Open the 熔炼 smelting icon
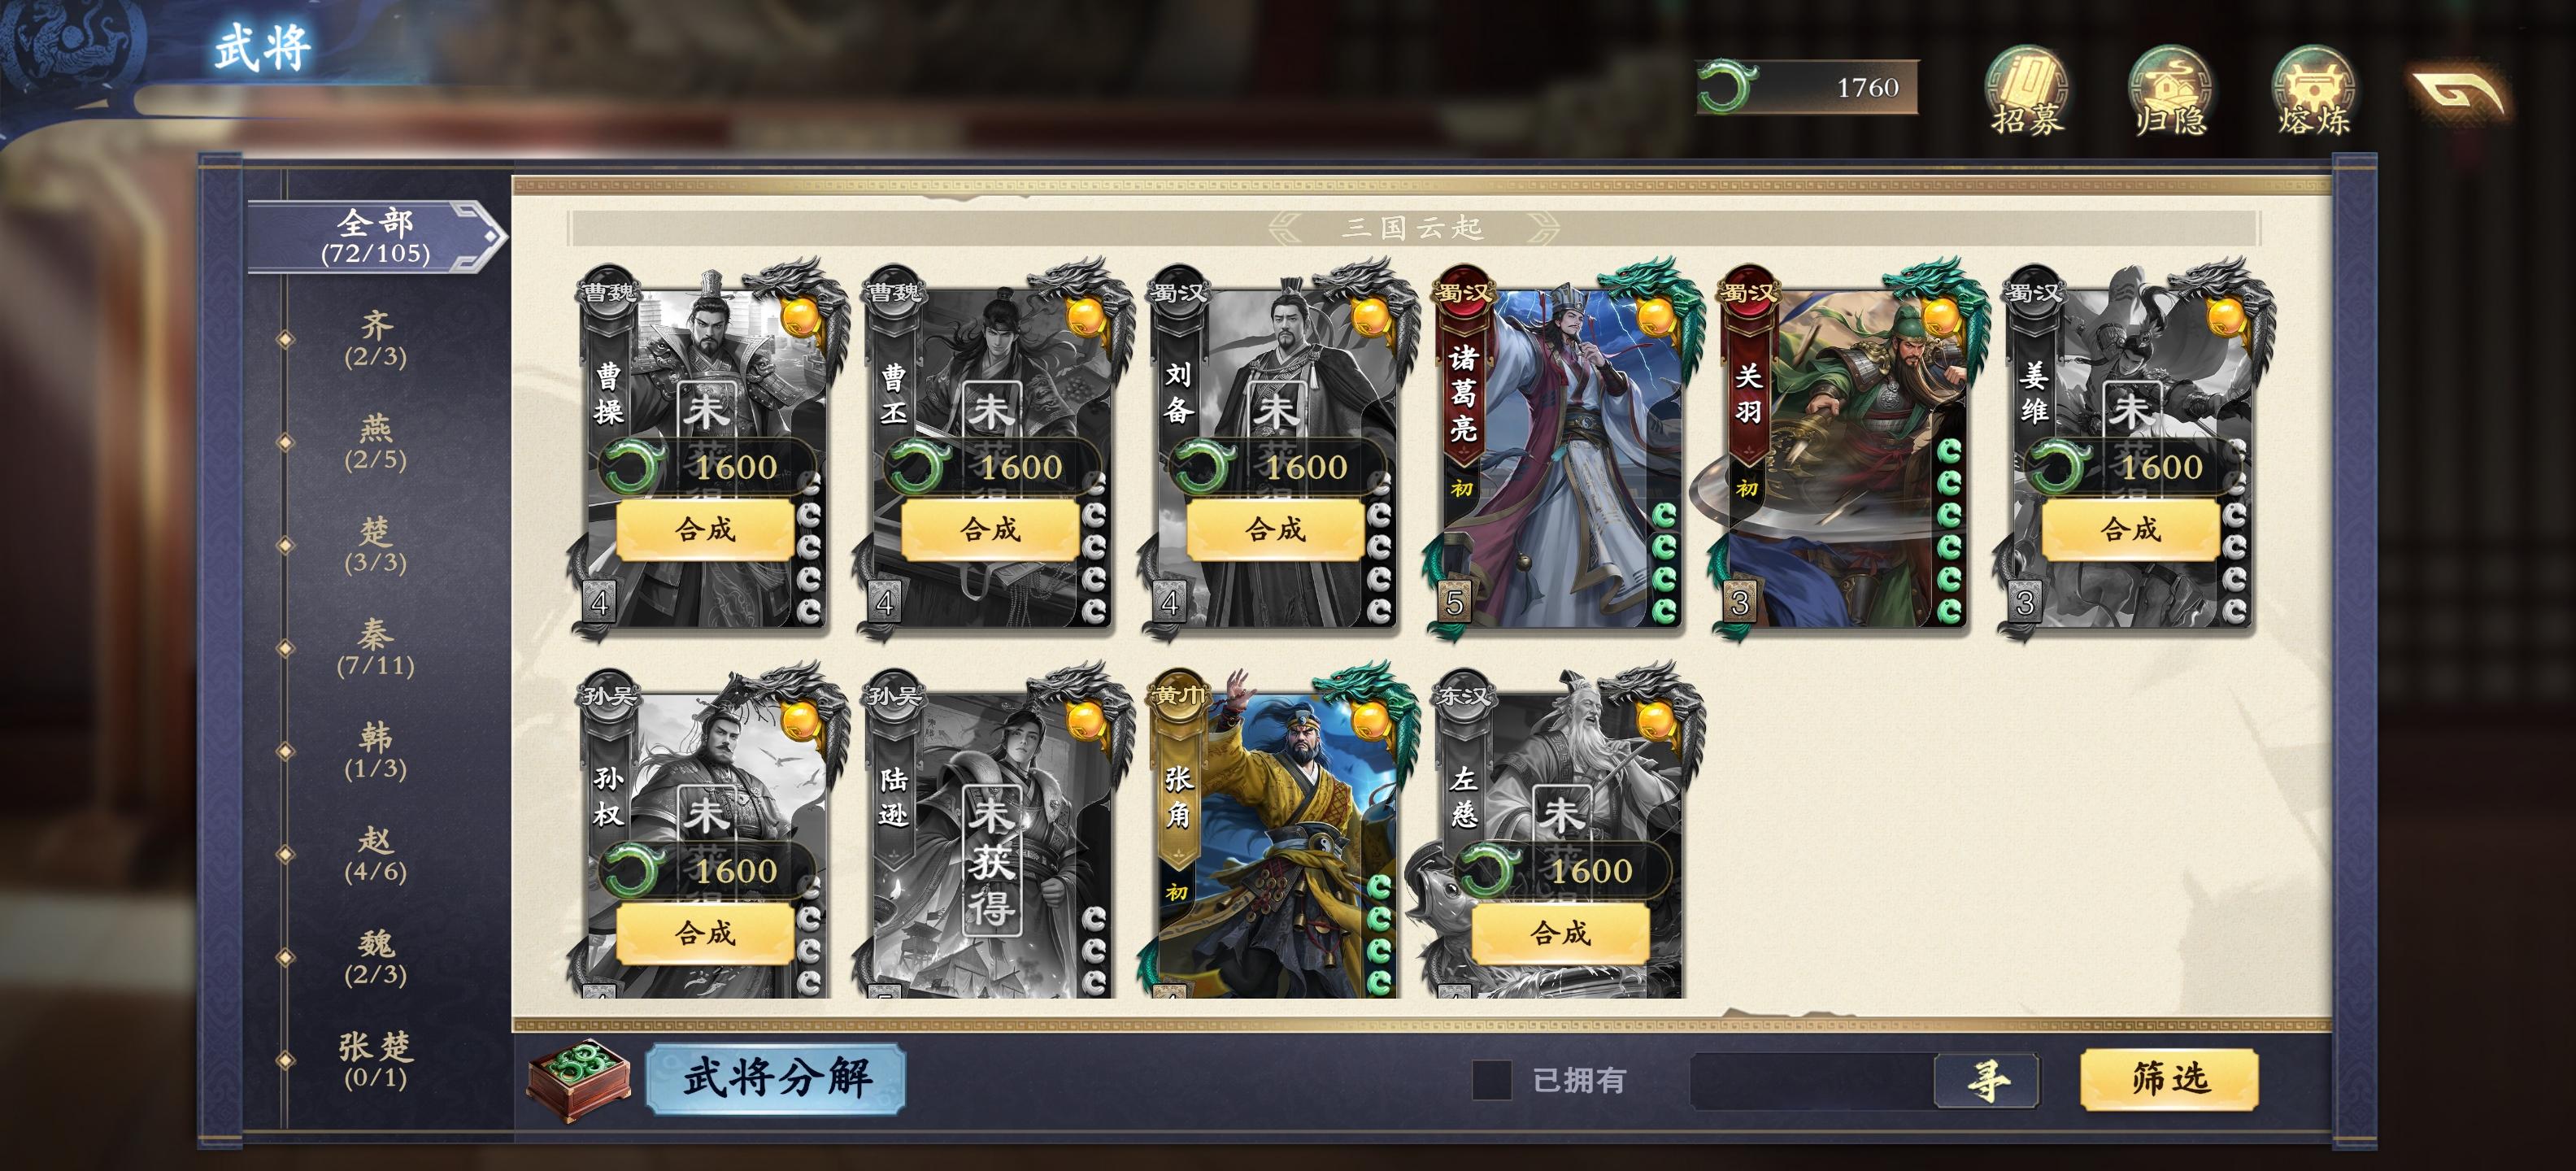Image resolution: width=2576 pixels, height=1171 pixels. point(2312,90)
